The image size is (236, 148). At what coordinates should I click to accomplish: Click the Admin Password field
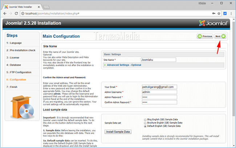pyautogui.click(x=159, y=97)
